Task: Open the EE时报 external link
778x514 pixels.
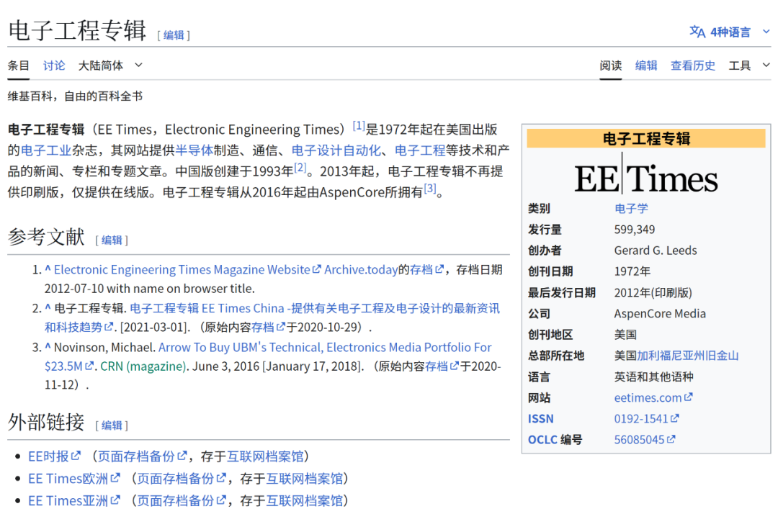Action: [54, 456]
